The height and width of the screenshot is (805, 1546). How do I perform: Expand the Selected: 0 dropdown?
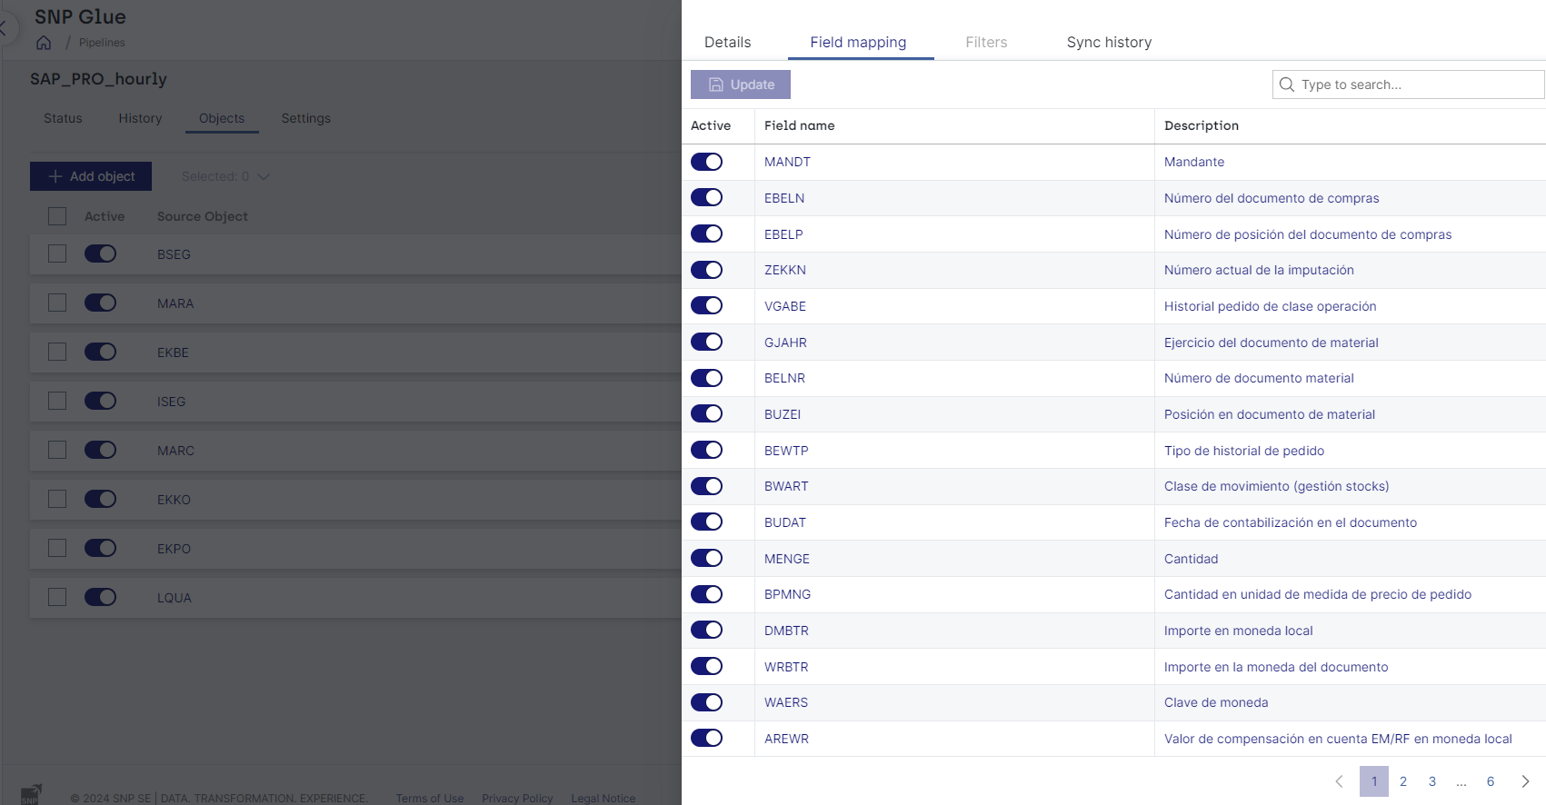(x=263, y=176)
